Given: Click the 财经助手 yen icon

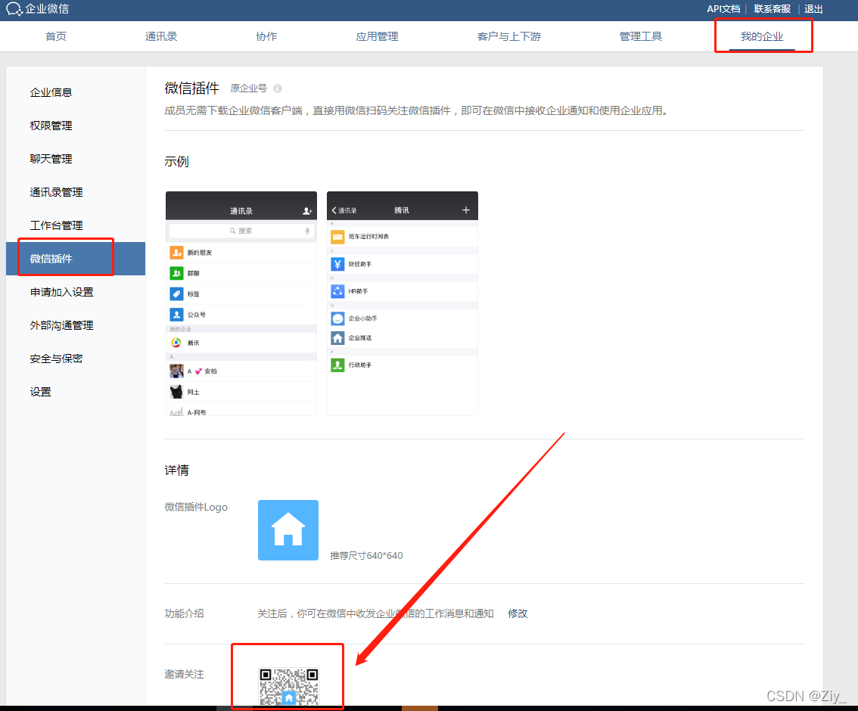Looking at the screenshot, I should [x=337, y=264].
